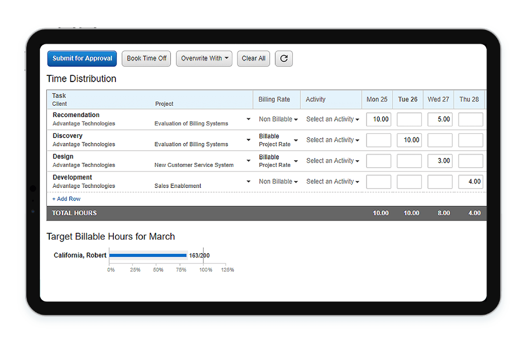The width and height of the screenshot is (527, 351).
Task: Change Recomendation billing rate Non Billable dropdown
Action: tap(278, 119)
